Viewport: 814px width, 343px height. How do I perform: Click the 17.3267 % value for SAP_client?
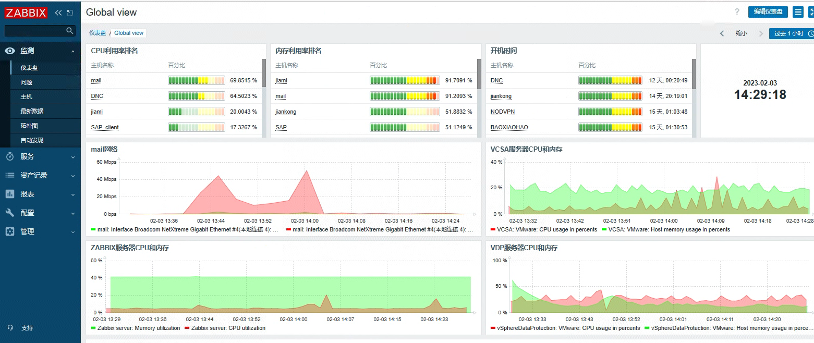pos(244,127)
